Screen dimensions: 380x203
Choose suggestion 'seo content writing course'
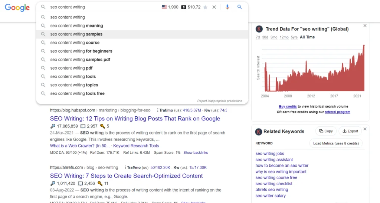[142, 43]
